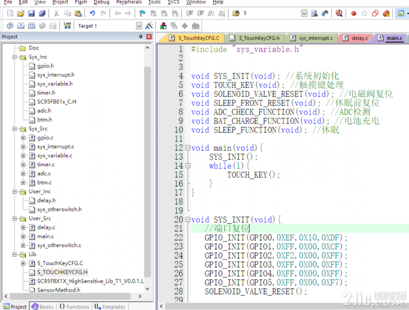The height and width of the screenshot is (310, 409).
Task: Open the Flash menu
Action: (81, 2)
